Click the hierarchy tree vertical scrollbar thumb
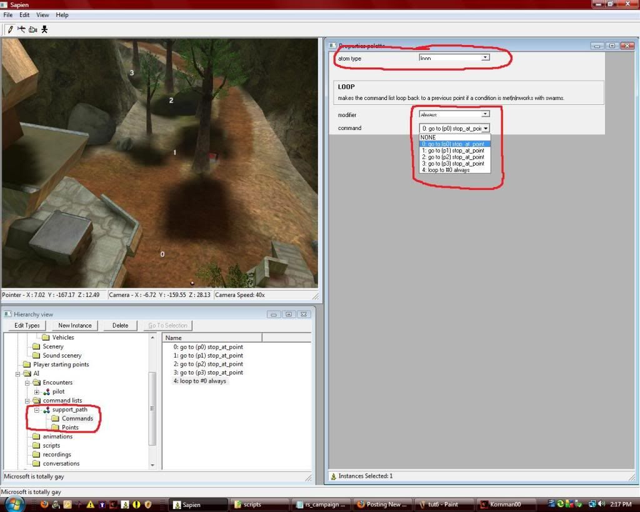The height and width of the screenshot is (512, 640). [x=152, y=408]
